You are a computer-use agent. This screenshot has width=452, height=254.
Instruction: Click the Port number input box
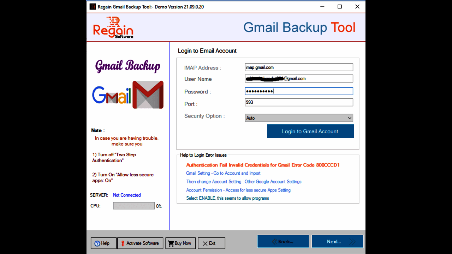tap(299, 102)
